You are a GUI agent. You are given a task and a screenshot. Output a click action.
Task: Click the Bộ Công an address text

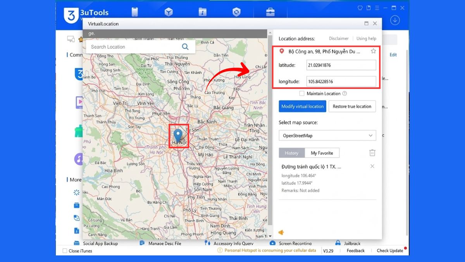tap(324, 51)
